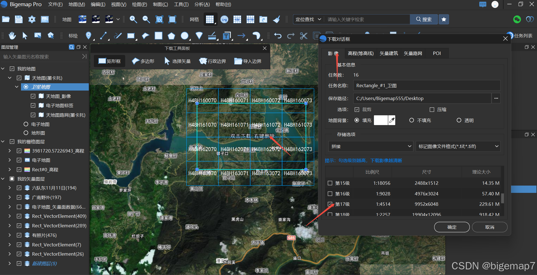The width and height of the screenshot is (537, 275).
Task: Select the 电子地图 radio option
Action: tap(26, 124)
